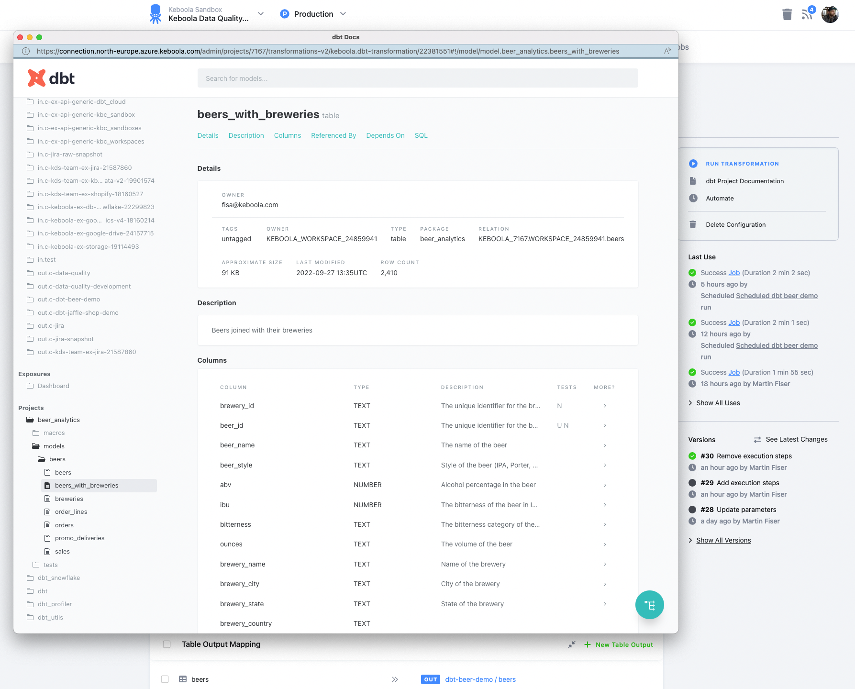Click the OUT badge in beers mapping row
Image resolution: width=855 pixels, height=689 pixels.
[x=431, y=679]
